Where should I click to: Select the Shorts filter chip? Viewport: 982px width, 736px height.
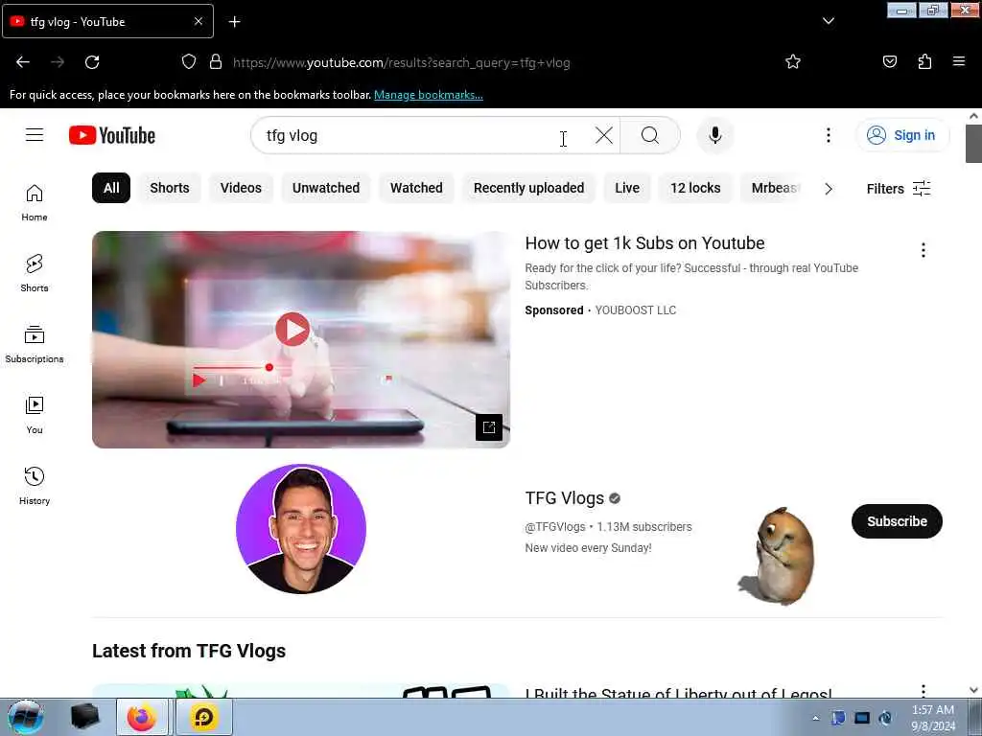[169, 188]
